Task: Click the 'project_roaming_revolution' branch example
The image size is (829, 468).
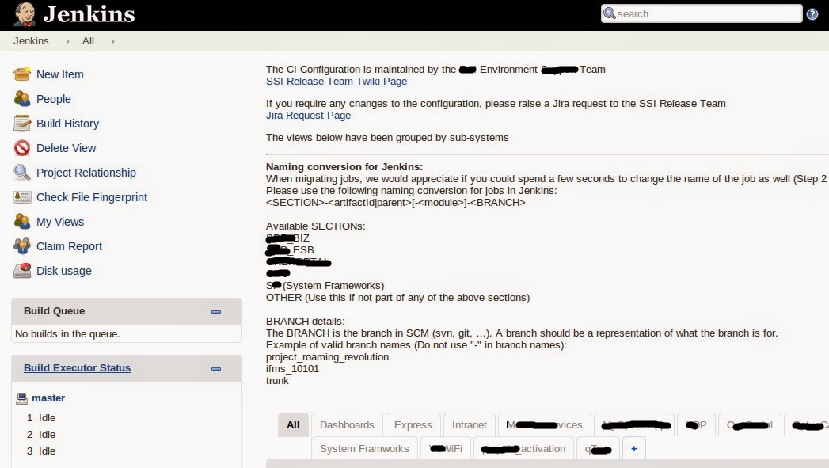Action: point(327,357)
